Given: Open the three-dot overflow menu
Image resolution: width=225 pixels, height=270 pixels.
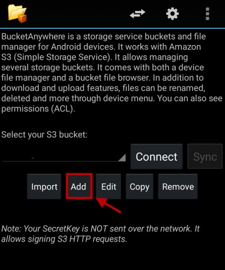Looking at the screenshot, I should (207, 14).
